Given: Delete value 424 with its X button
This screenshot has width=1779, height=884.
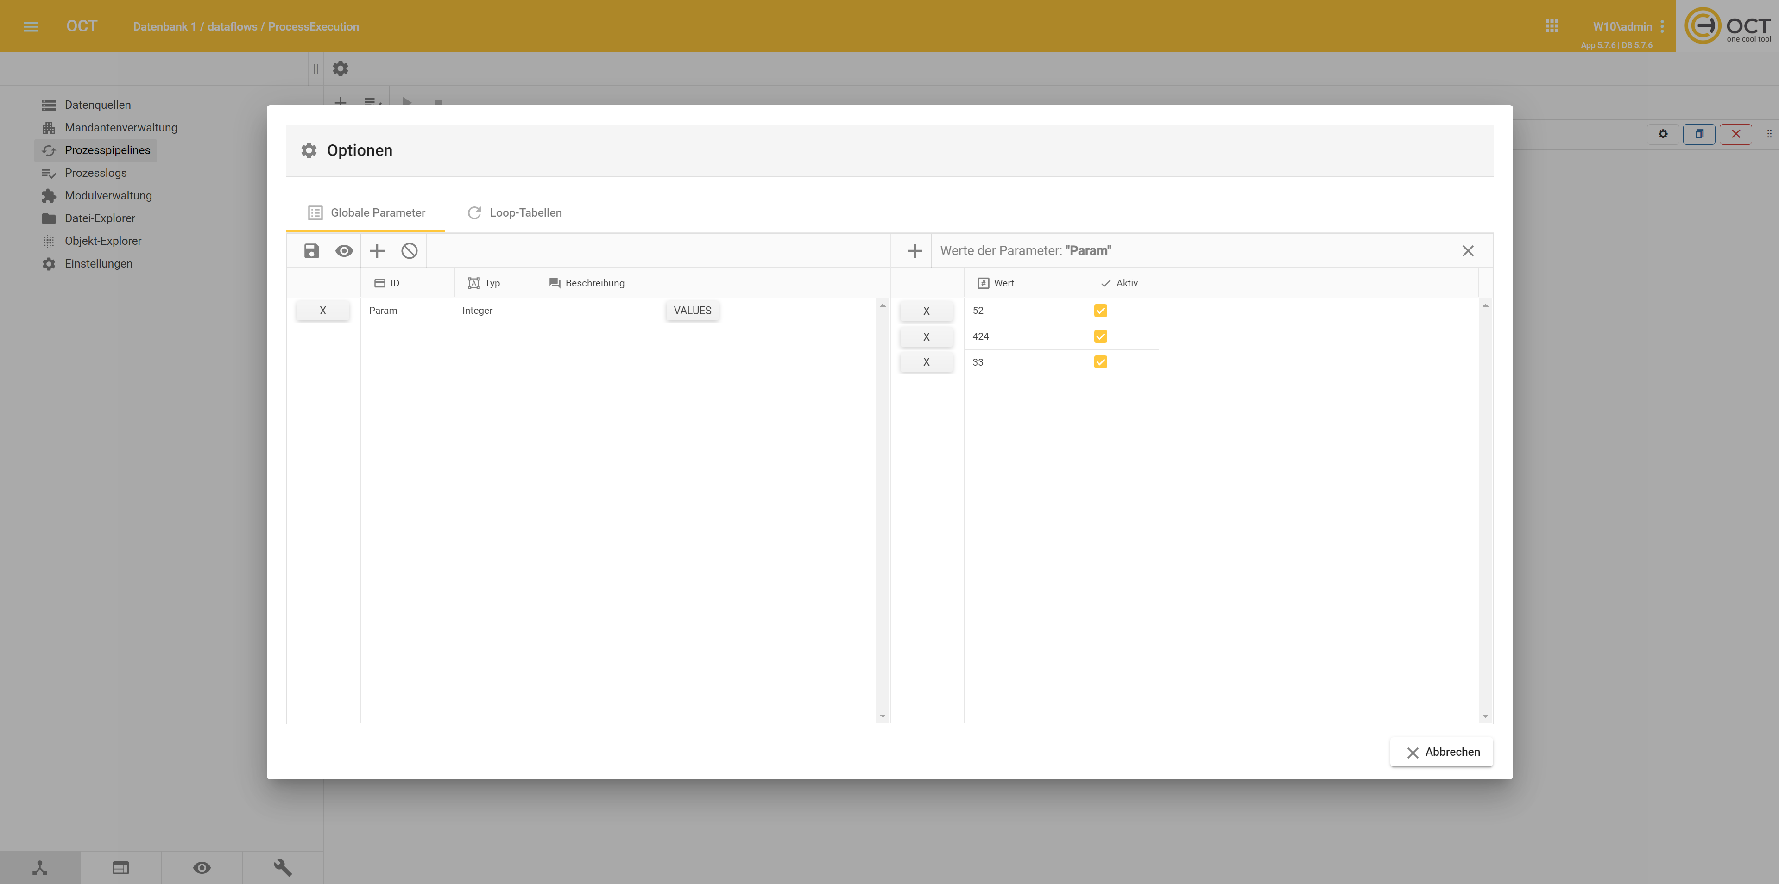Looking at the screenshot, I should [926, 337].
